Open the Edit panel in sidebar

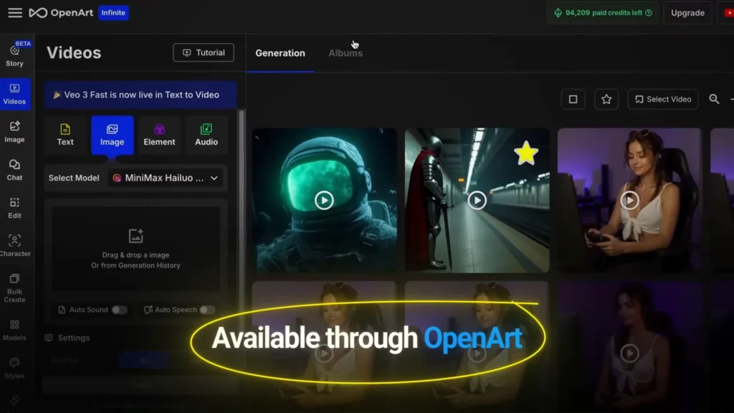[14, 208]
